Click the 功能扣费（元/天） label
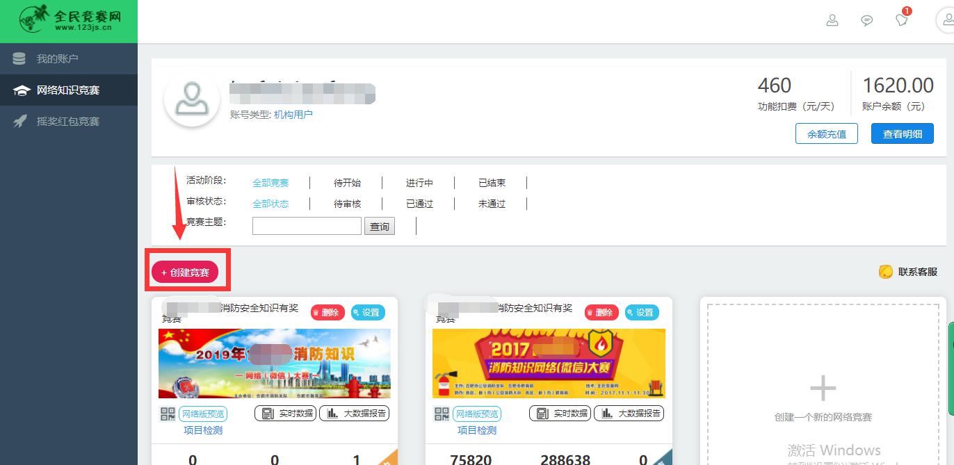Image resolution: width=954 pixels, height=465 pixels. [x=796, y=107]
